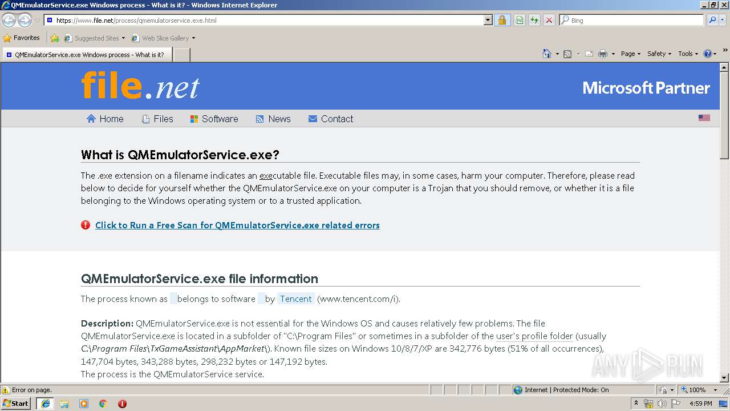Open Web Slice Gallery dropdown
Image resolution: width=730 pixels, height=411 pixels.
[163, 38]
